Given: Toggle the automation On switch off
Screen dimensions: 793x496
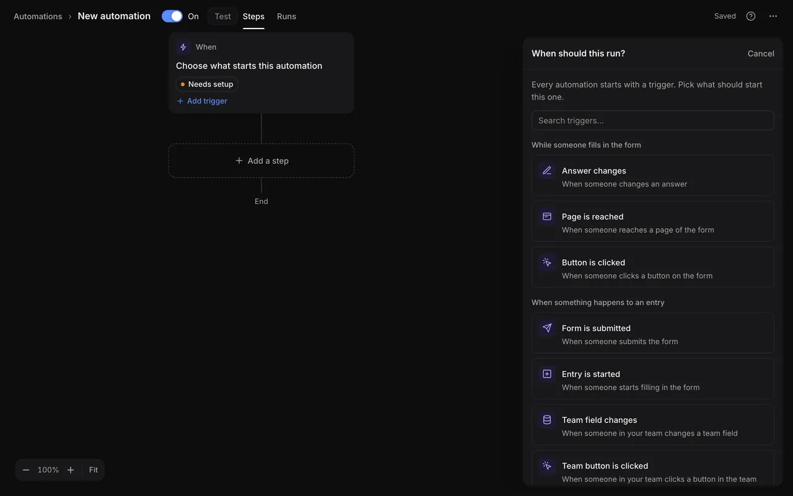Looking at the screenshot, I should [x=172, y=16].
